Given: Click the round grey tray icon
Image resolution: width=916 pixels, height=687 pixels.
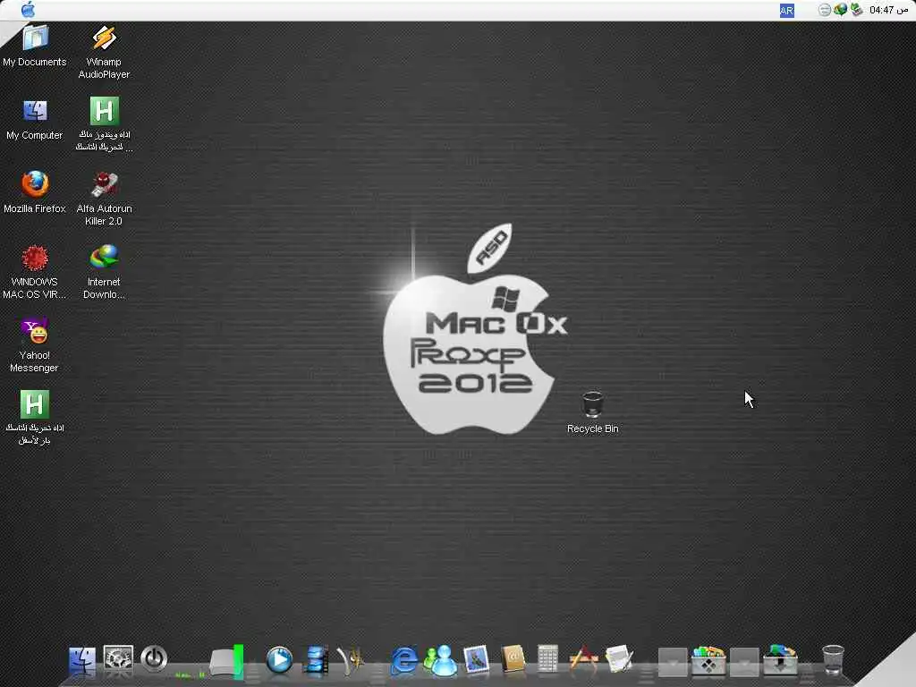Looking at the screenshot, I should (824, 10).
